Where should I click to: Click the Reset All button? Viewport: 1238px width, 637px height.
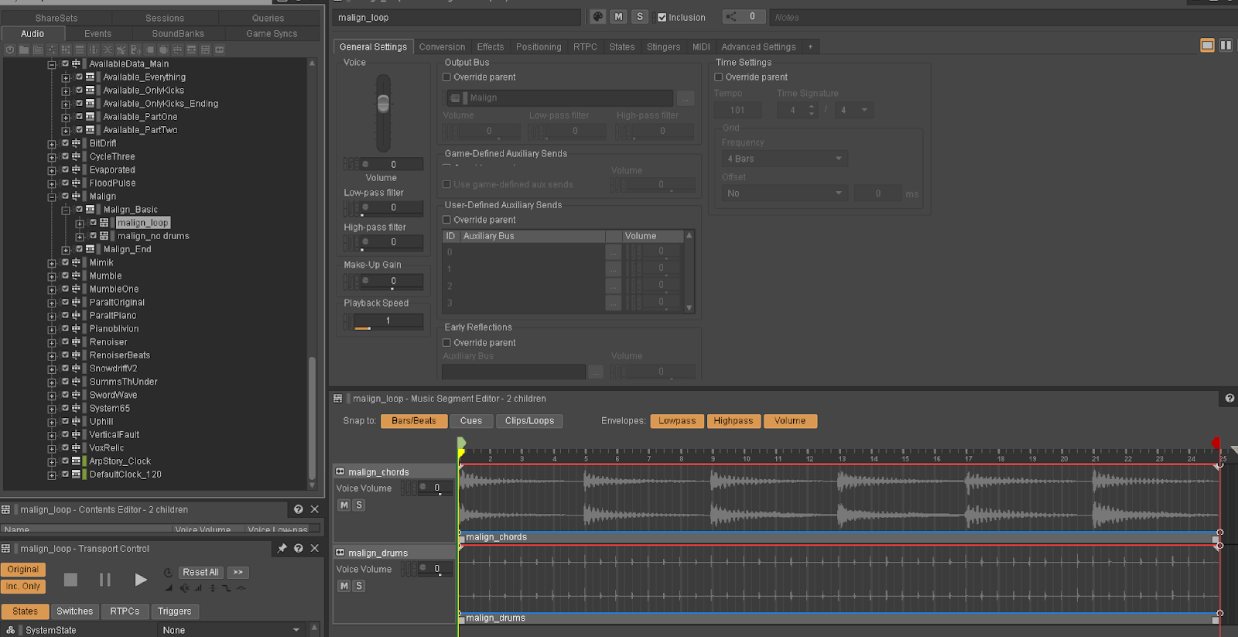click(200, 572)
